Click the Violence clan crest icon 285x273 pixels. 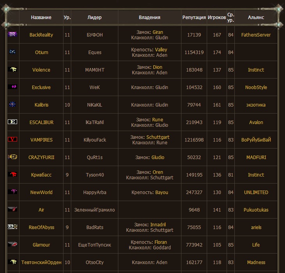pyautogui.click(x=12, y=69)
